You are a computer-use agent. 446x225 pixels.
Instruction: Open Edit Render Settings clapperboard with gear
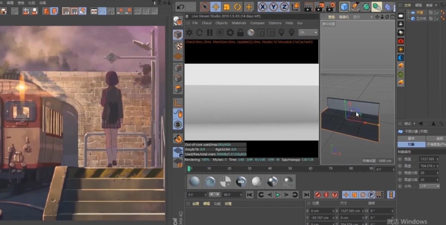pos(331,7)
